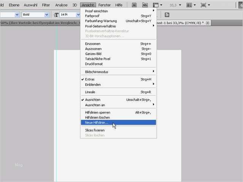Choose Hilfslinien löschen entry
This screenshot has width=243, height=182.
pos(118,118)
